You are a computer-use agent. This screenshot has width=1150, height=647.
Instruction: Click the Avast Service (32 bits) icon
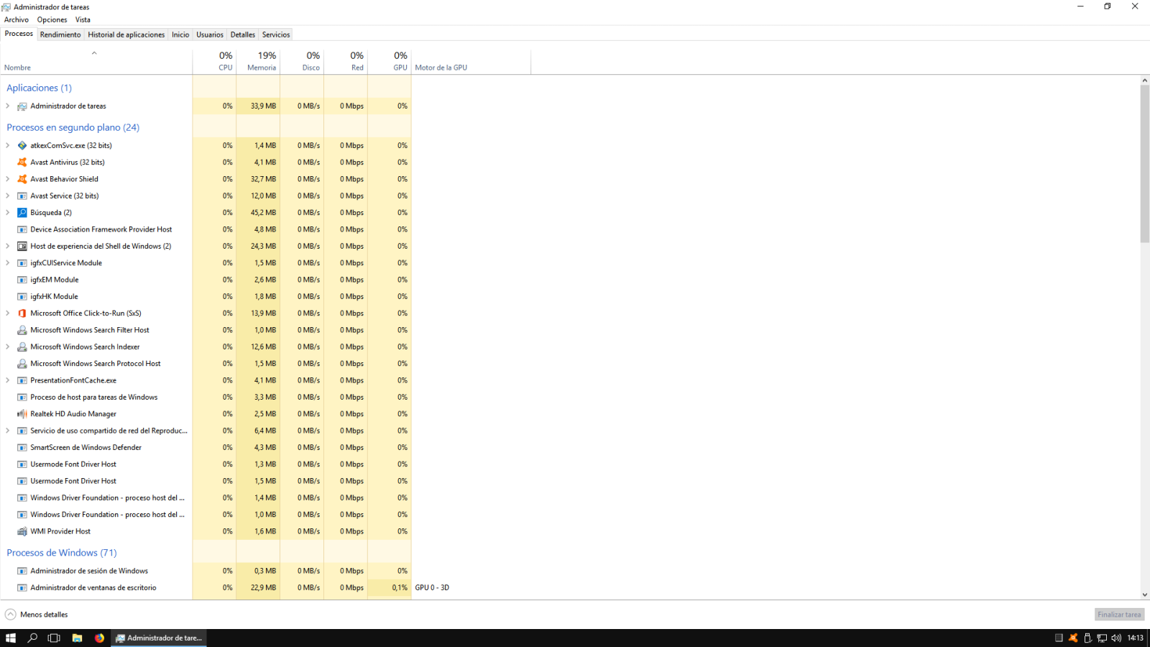[x=22, y=196]
